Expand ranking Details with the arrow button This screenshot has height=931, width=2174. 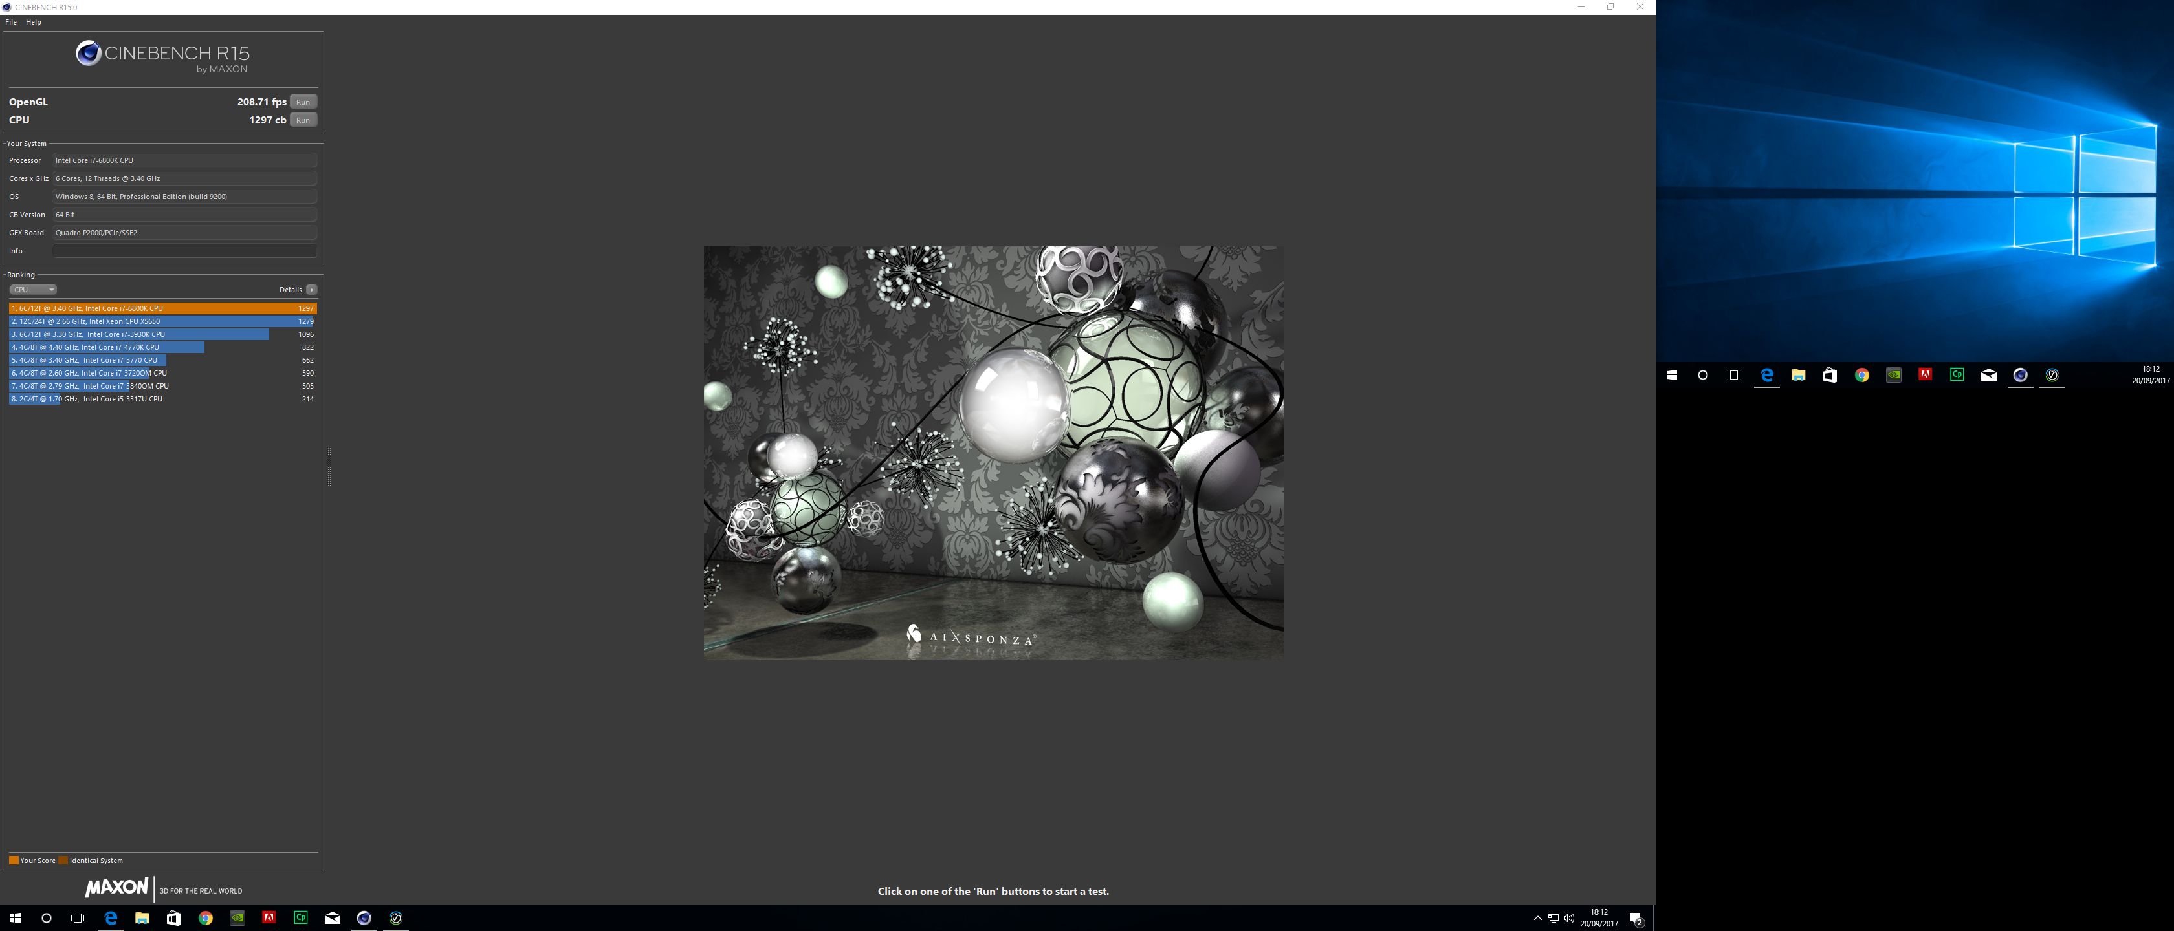tap(311, 289)
